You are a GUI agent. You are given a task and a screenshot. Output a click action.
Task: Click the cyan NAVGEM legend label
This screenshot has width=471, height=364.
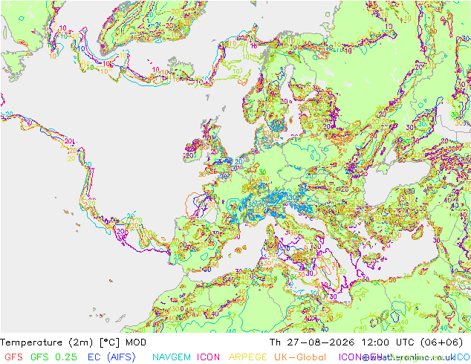pyautogui.click(x=172, y=357)
